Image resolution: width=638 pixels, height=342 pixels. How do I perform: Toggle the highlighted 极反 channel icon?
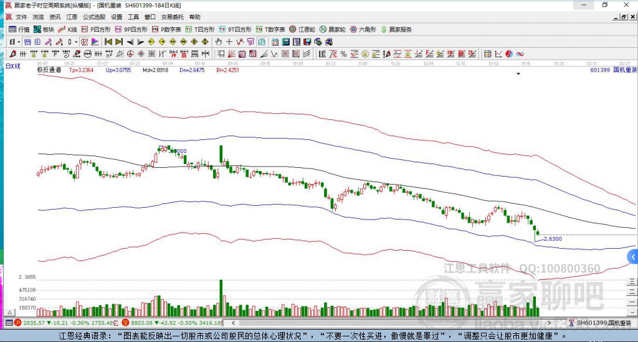coord(84,42)
